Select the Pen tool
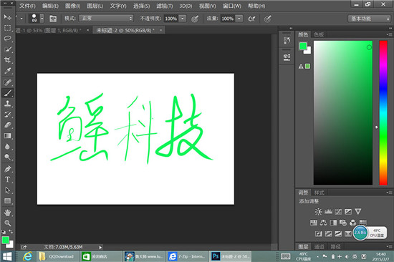 coord(8,169)
